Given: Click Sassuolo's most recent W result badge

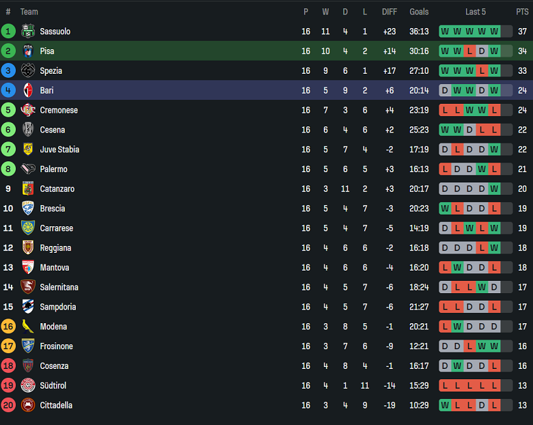Looking at the screenshot, I should point(494,31).
